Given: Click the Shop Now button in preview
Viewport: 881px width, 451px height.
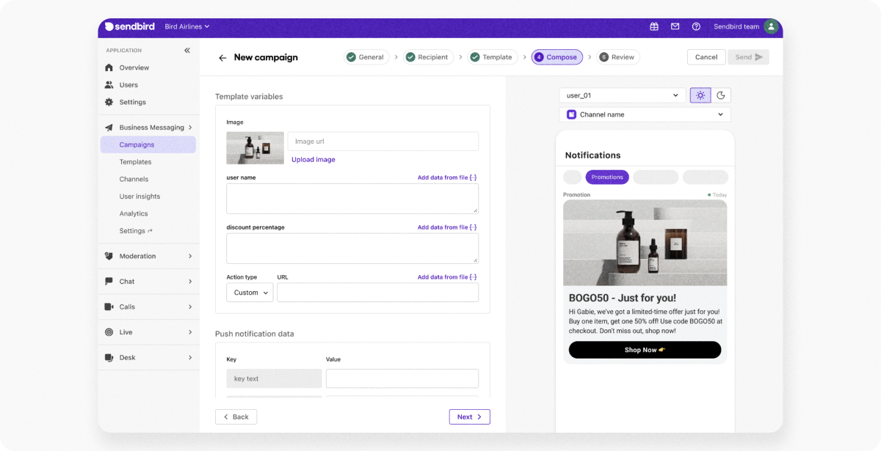Looking at the screenshot, I should pyautogui.click(x=645, y=350).
